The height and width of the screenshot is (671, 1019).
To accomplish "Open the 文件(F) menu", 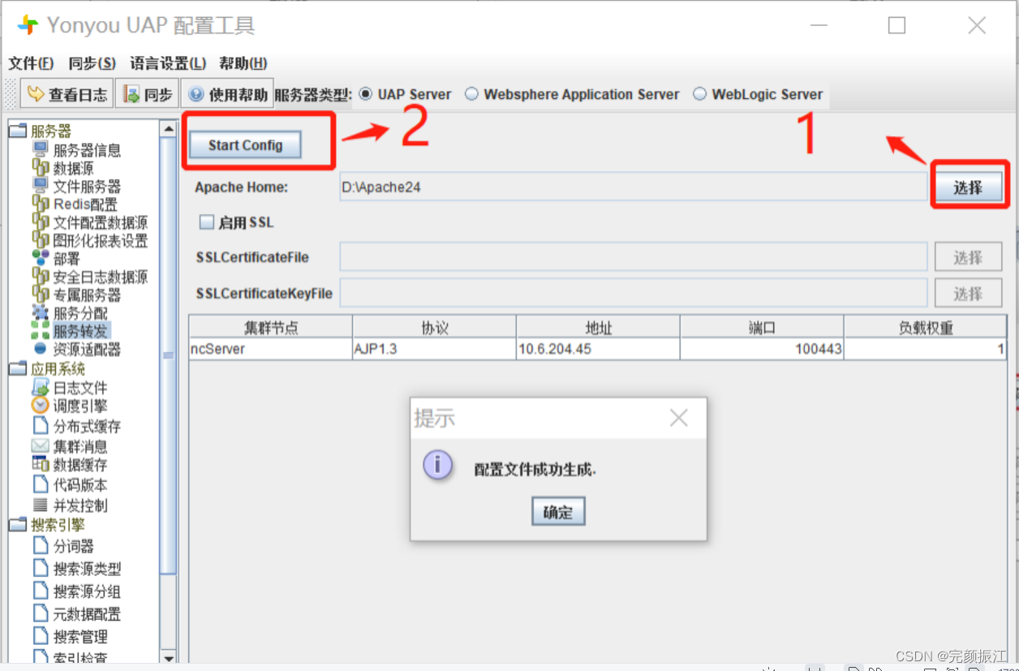I will (x=32, y=63).
